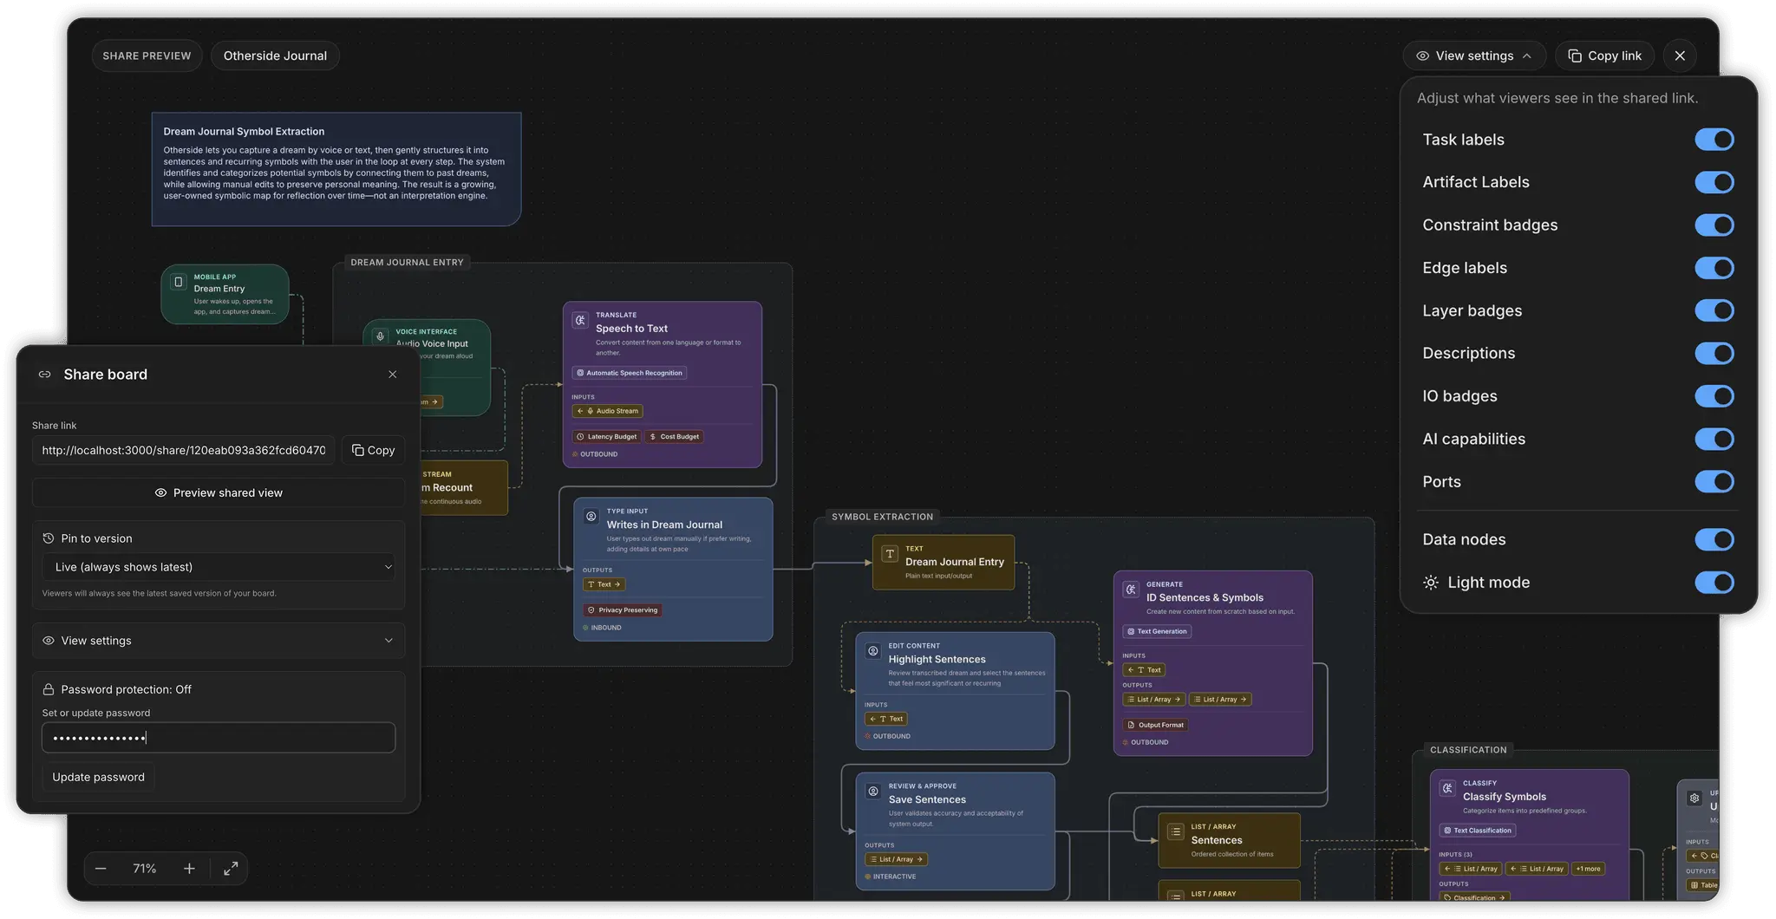
Task: Toggle the Descriptions switch
Action: (x=1714, y=354)
